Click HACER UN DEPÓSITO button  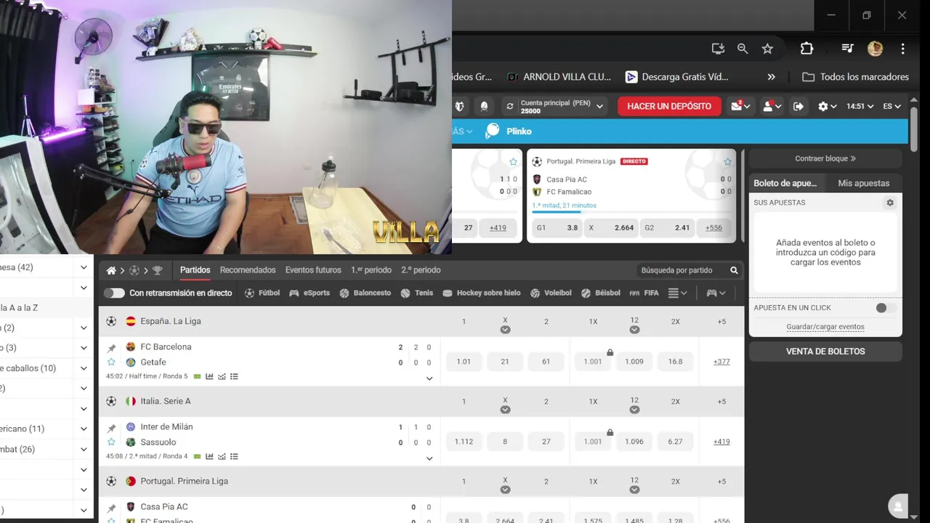click(x=669, y=106)
